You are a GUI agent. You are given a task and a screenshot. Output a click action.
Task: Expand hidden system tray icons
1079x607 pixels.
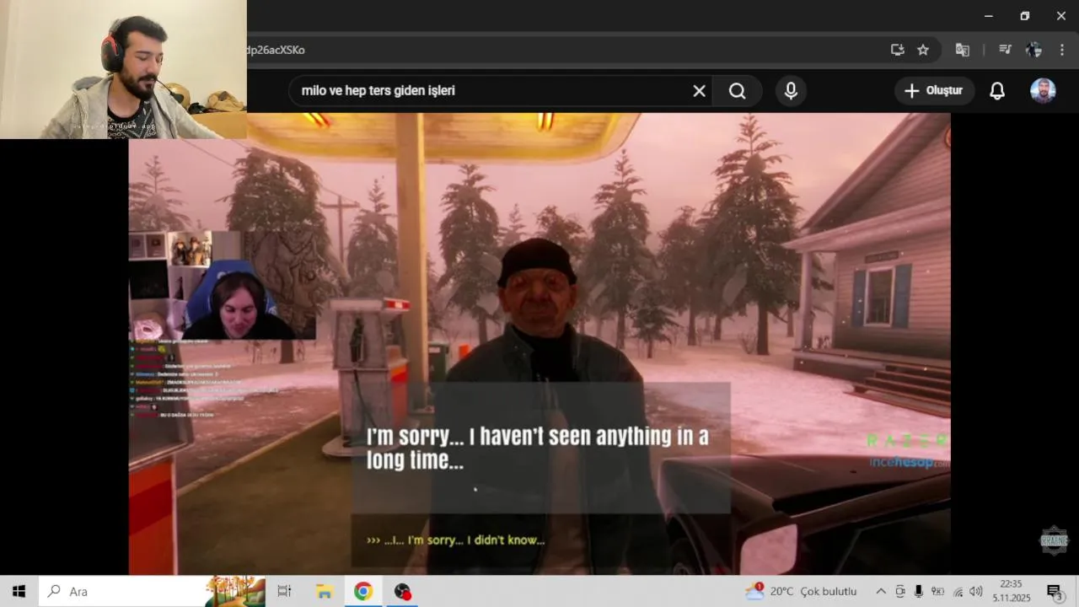[881, 591]
